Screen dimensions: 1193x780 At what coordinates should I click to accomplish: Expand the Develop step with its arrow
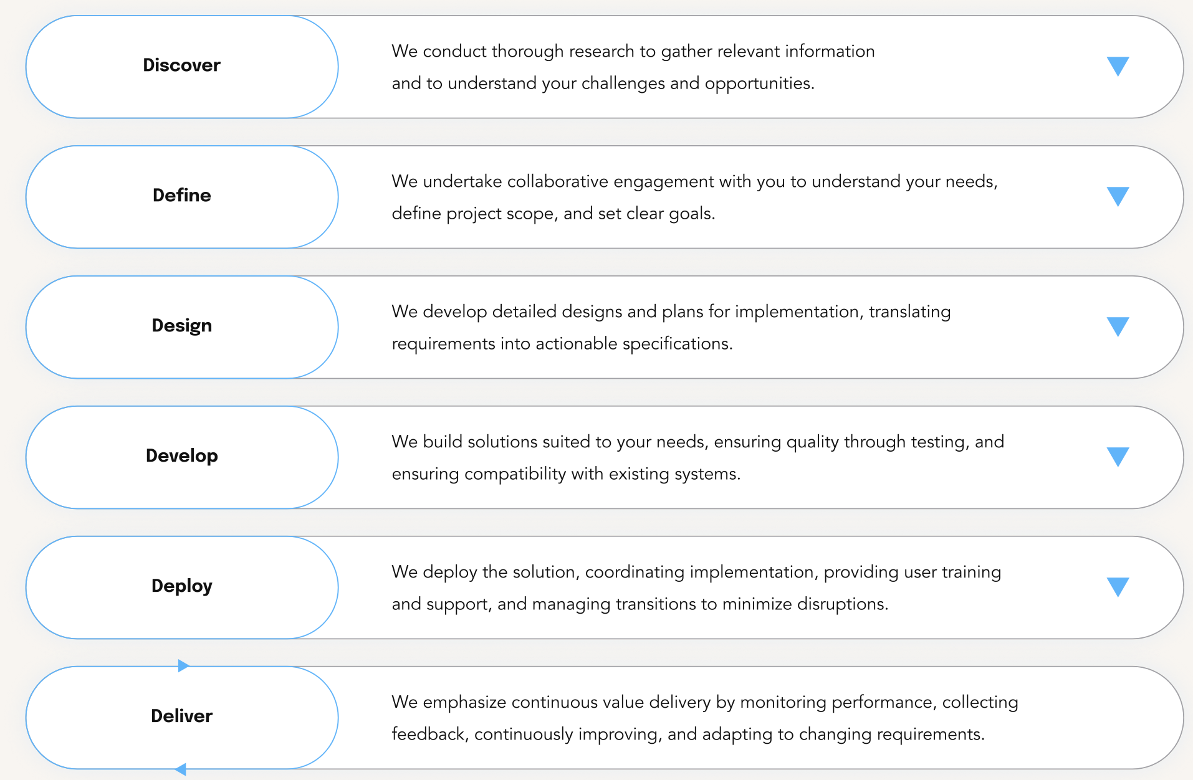[1118, 457]
